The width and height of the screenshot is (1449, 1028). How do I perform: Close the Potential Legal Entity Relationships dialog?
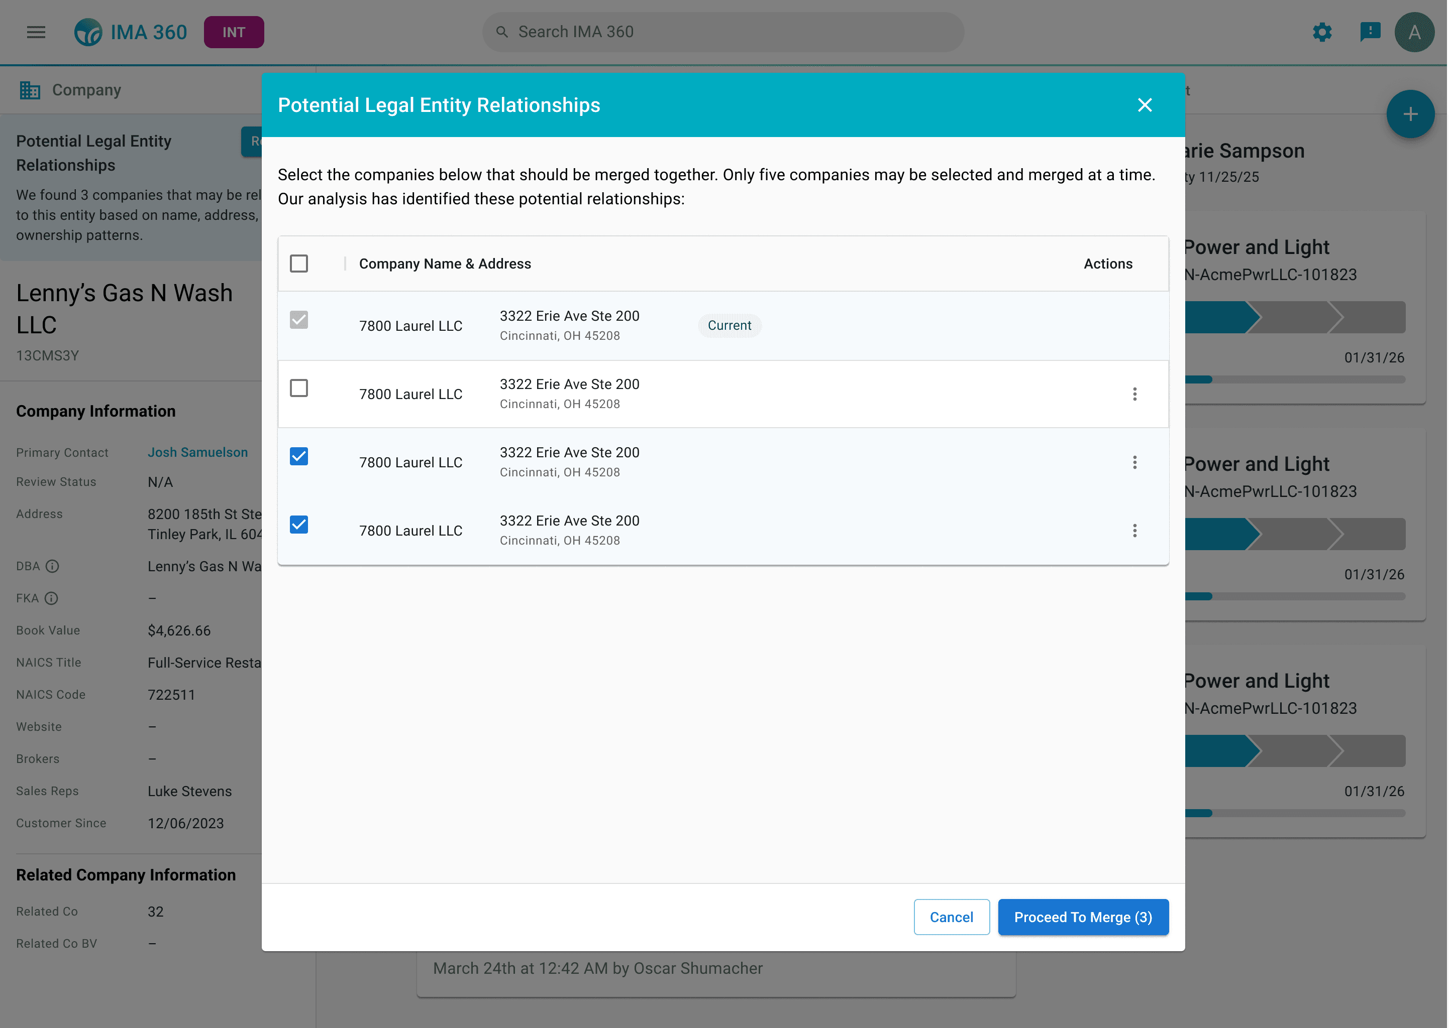tap(1144, 105)
